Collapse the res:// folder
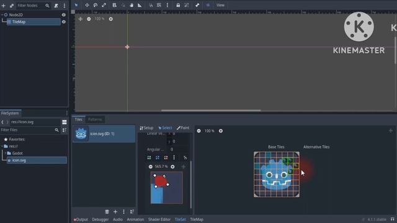Image resolution: width=397 pixels, height=223 pixels. click(2, 146)
